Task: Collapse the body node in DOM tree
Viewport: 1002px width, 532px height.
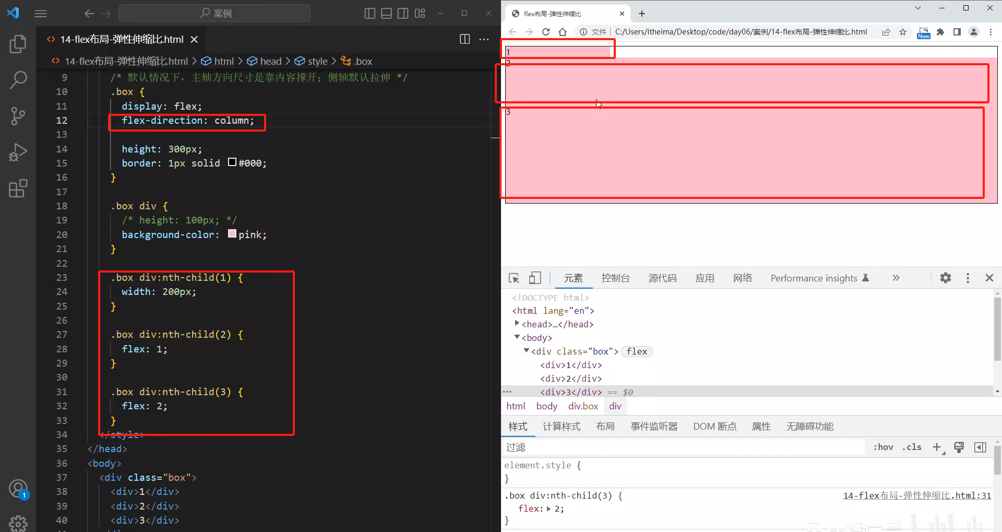Action: point(517,337)
